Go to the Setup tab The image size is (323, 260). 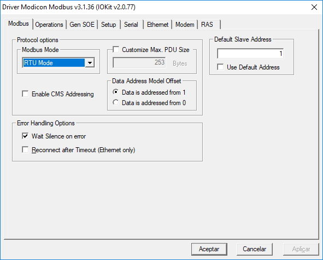click(x=109, y=25)
